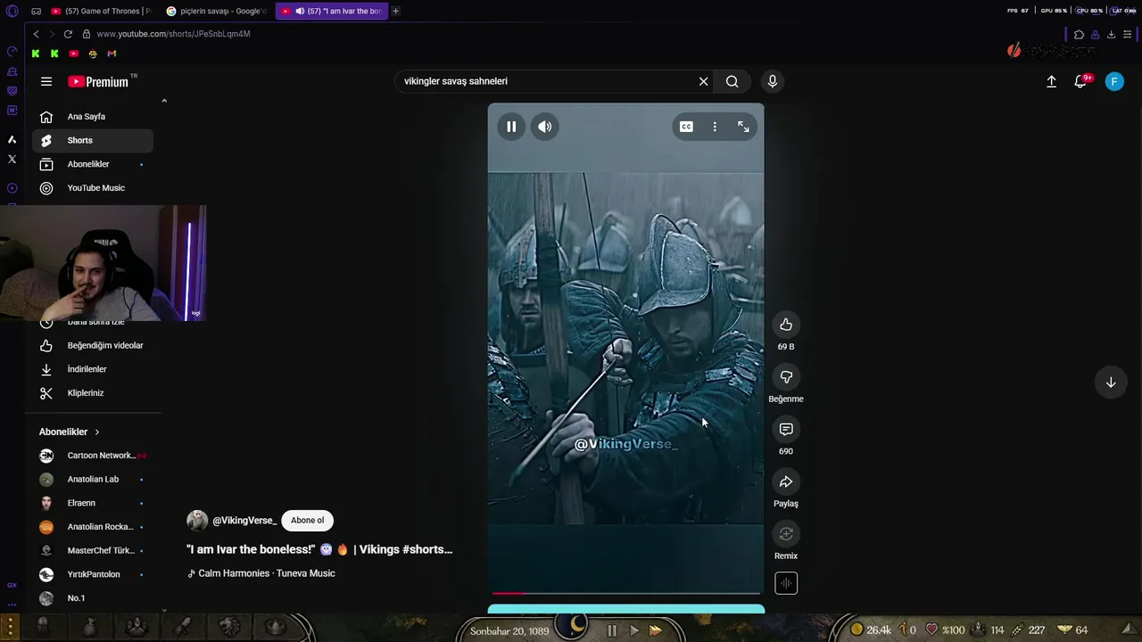Open a new browser tab
Screen dimensions: 1142x642
click(x=395, y=11)
